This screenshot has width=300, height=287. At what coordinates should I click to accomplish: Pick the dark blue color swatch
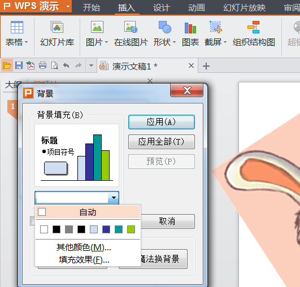coord(106,229)
